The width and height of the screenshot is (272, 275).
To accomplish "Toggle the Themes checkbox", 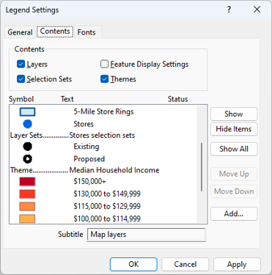I will (x=104, y=79).
